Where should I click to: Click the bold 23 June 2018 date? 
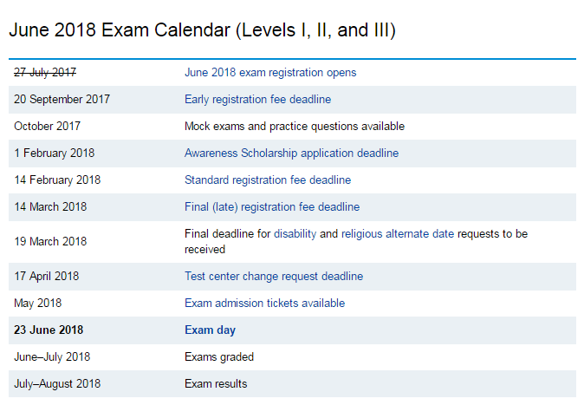tap(49, 330)
